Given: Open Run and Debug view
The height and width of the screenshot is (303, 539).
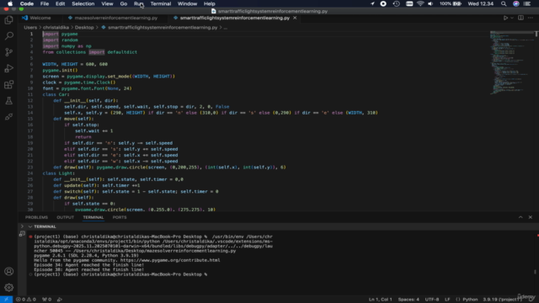Looking at the screenshot, I should pyautogui.click(x=9, y=68).
